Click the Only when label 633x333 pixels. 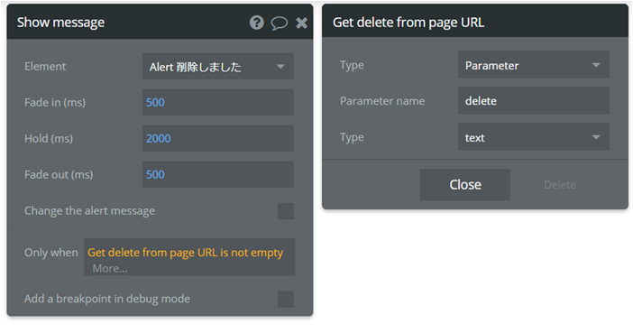(x=50, y=253)
